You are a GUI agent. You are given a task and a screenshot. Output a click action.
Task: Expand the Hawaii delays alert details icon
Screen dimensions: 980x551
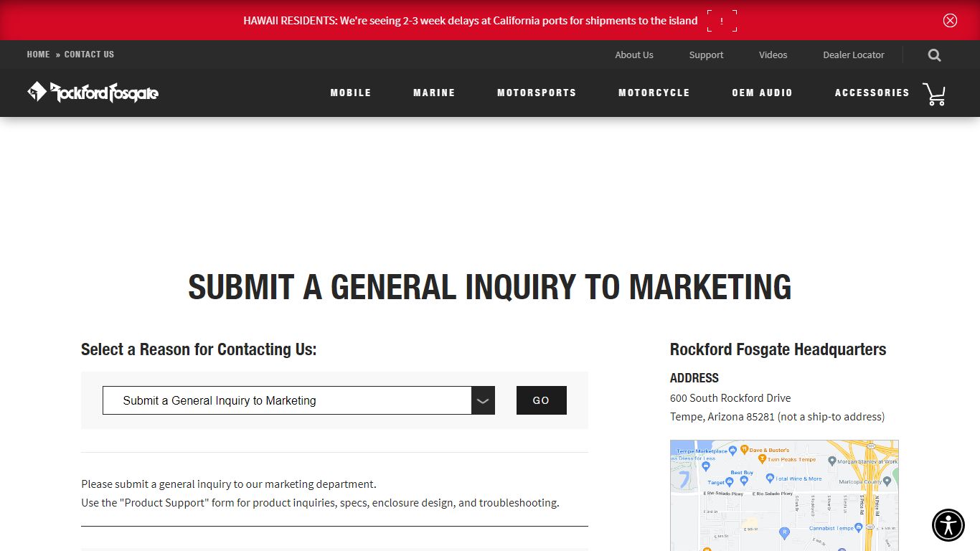[x=722, y=21]
